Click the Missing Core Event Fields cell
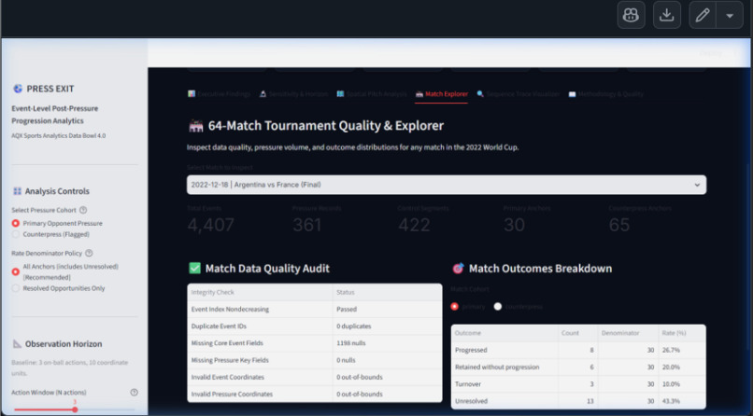This screenshot has height=416, width=753. [x=260, y=343]
